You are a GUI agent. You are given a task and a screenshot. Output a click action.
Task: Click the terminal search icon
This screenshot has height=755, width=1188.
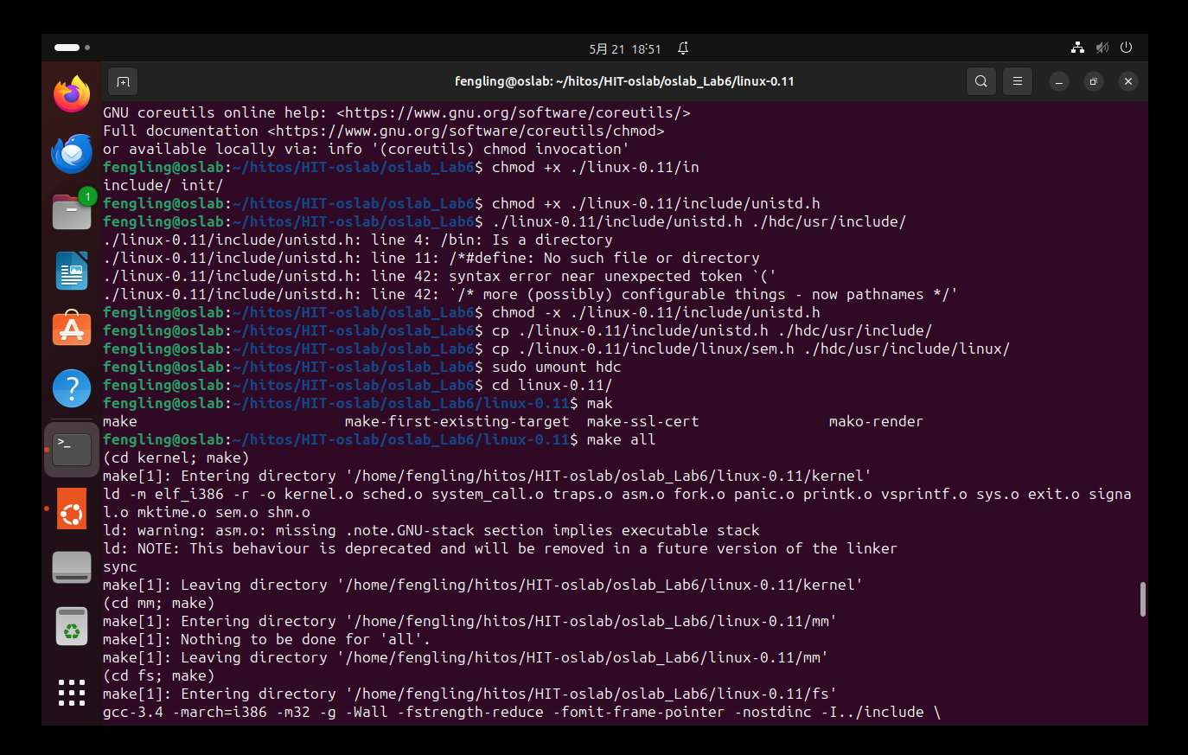tap(980, 81)
